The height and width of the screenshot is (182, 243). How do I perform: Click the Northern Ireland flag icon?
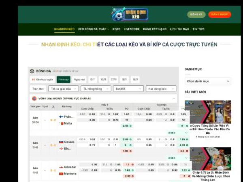click(x=61, y=149)
